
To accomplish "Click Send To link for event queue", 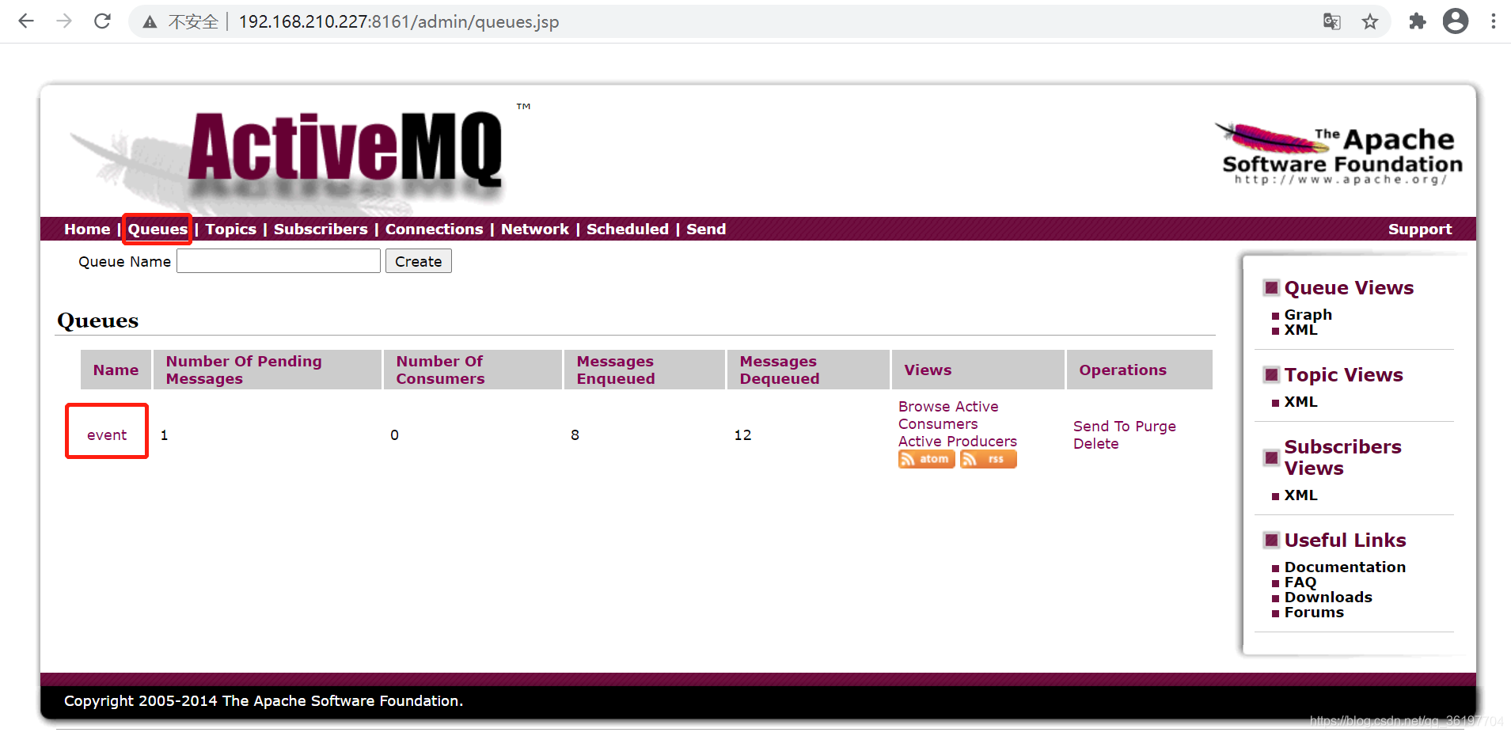I will point(1101,426).
